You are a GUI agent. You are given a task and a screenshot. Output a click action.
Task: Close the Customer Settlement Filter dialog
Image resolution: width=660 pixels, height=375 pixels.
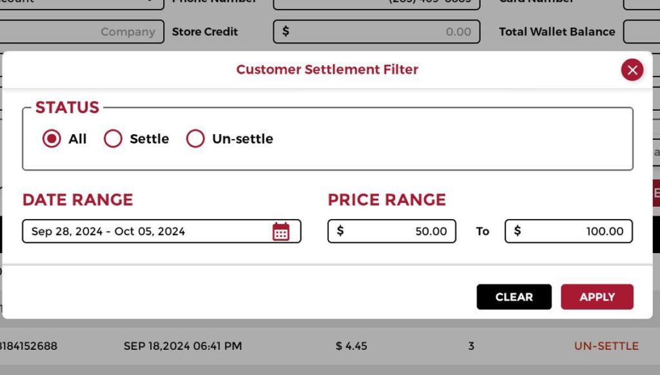click(x=632, y=70)
